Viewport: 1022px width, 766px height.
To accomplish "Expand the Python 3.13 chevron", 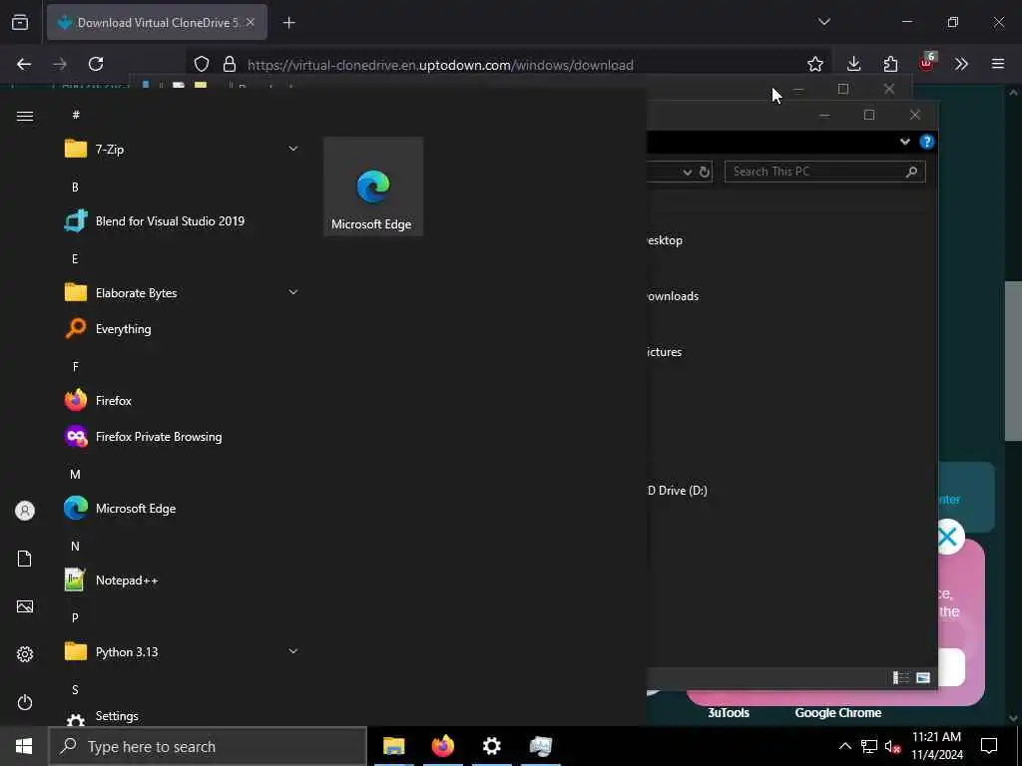I will pyautogui.click(x=293, y=650).
